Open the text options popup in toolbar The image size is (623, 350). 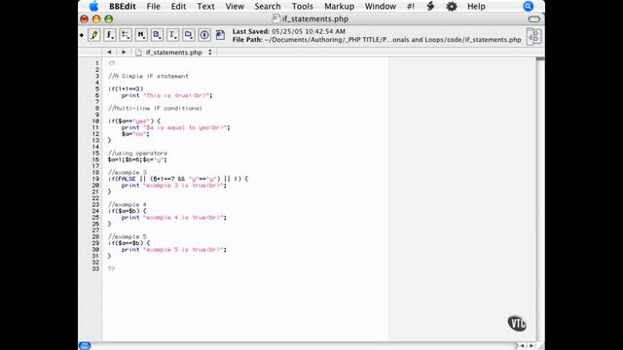coord(126,35)
